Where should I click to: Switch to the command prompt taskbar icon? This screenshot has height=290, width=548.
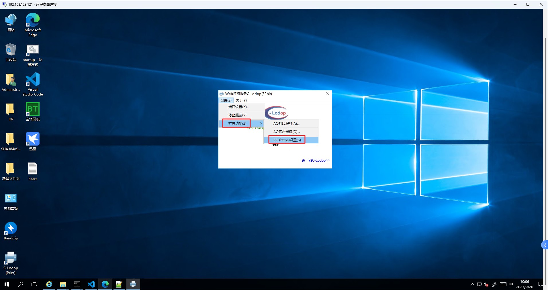coord(77,284)
